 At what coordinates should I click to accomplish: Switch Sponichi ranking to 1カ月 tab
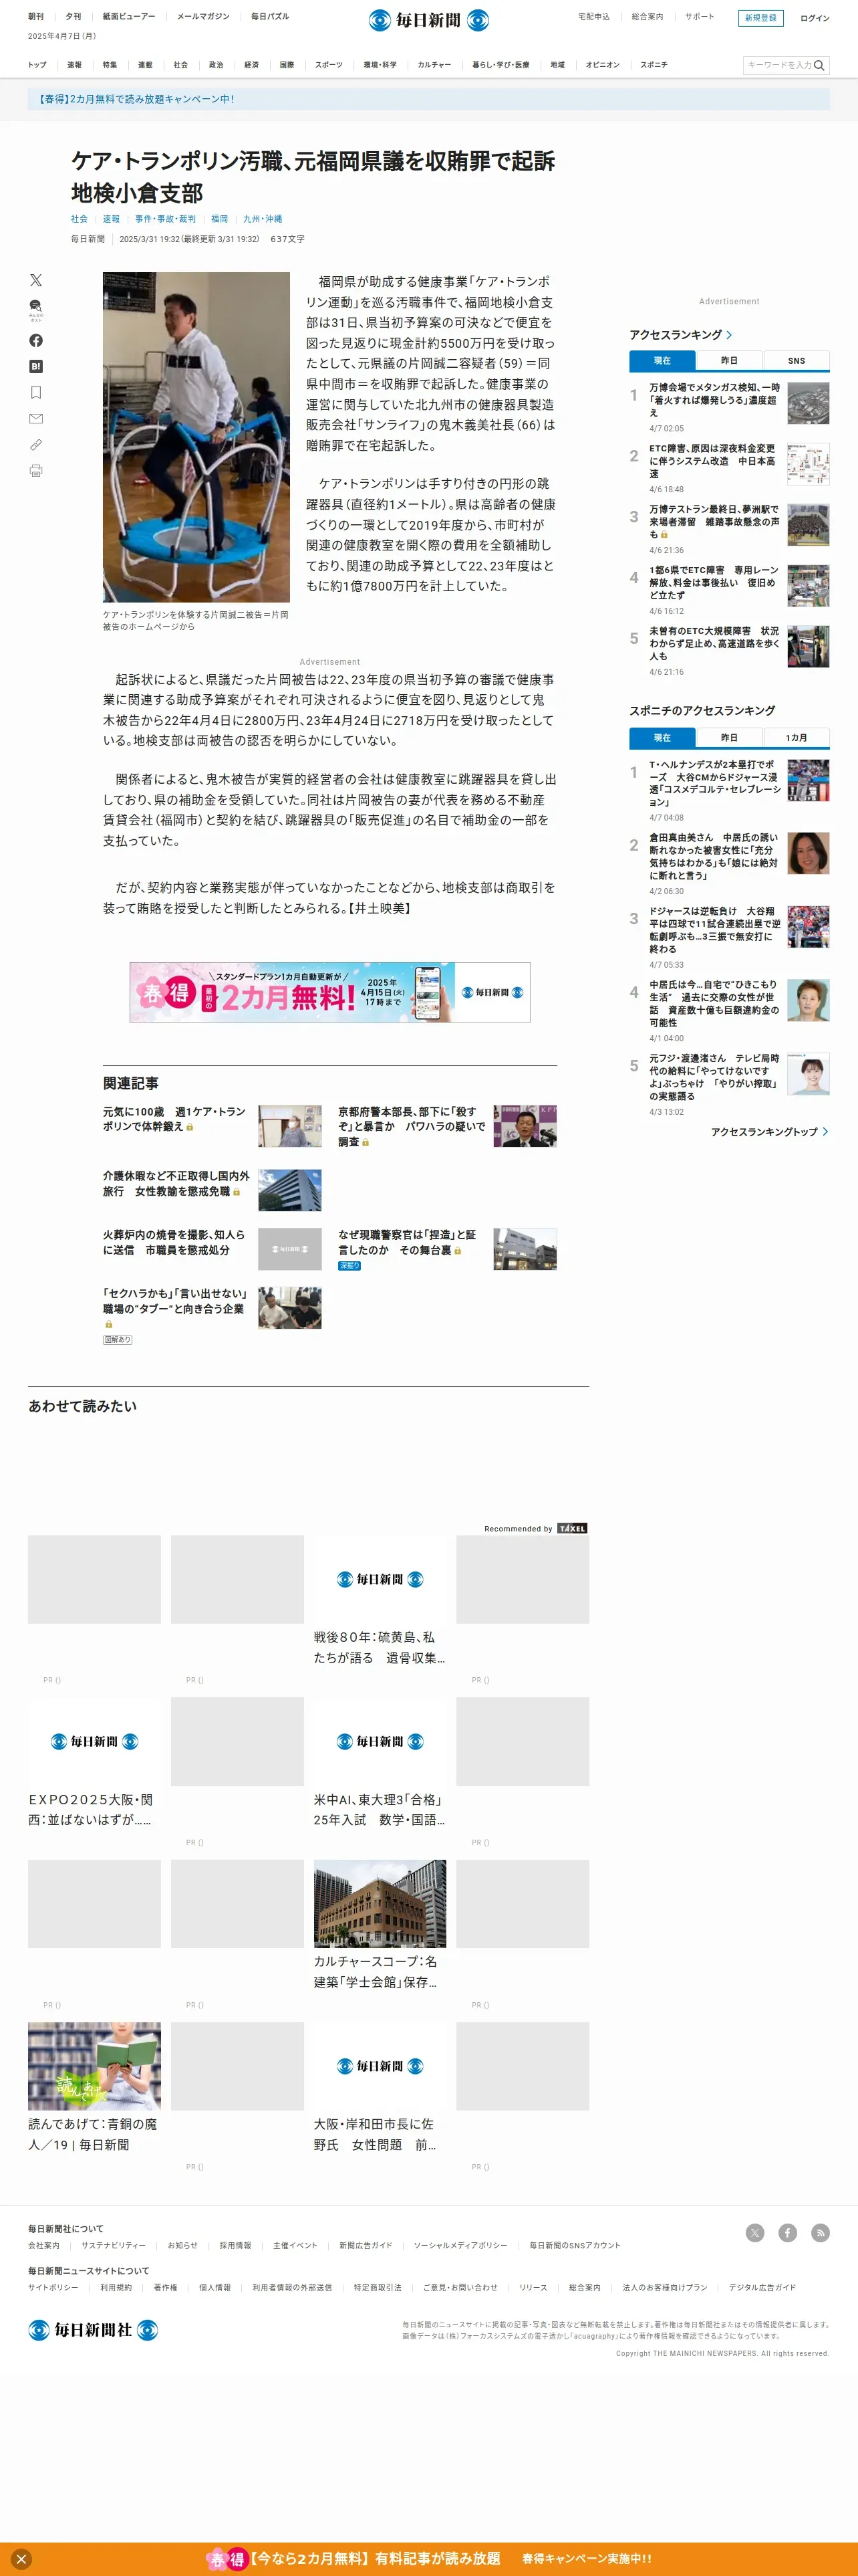click(x=796, y=738)
